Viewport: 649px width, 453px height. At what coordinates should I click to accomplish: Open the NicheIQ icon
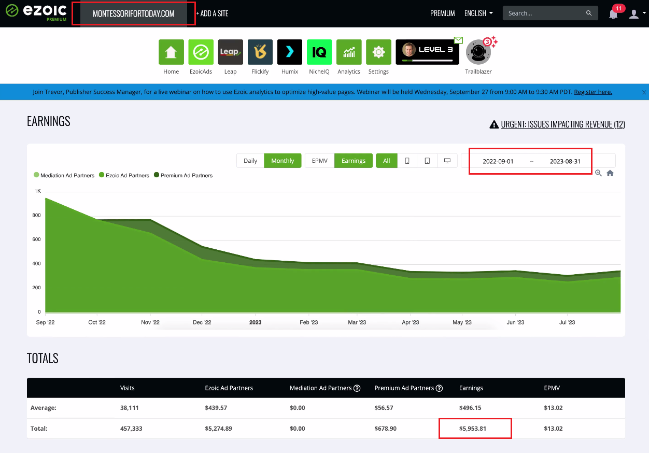[319, 52]
